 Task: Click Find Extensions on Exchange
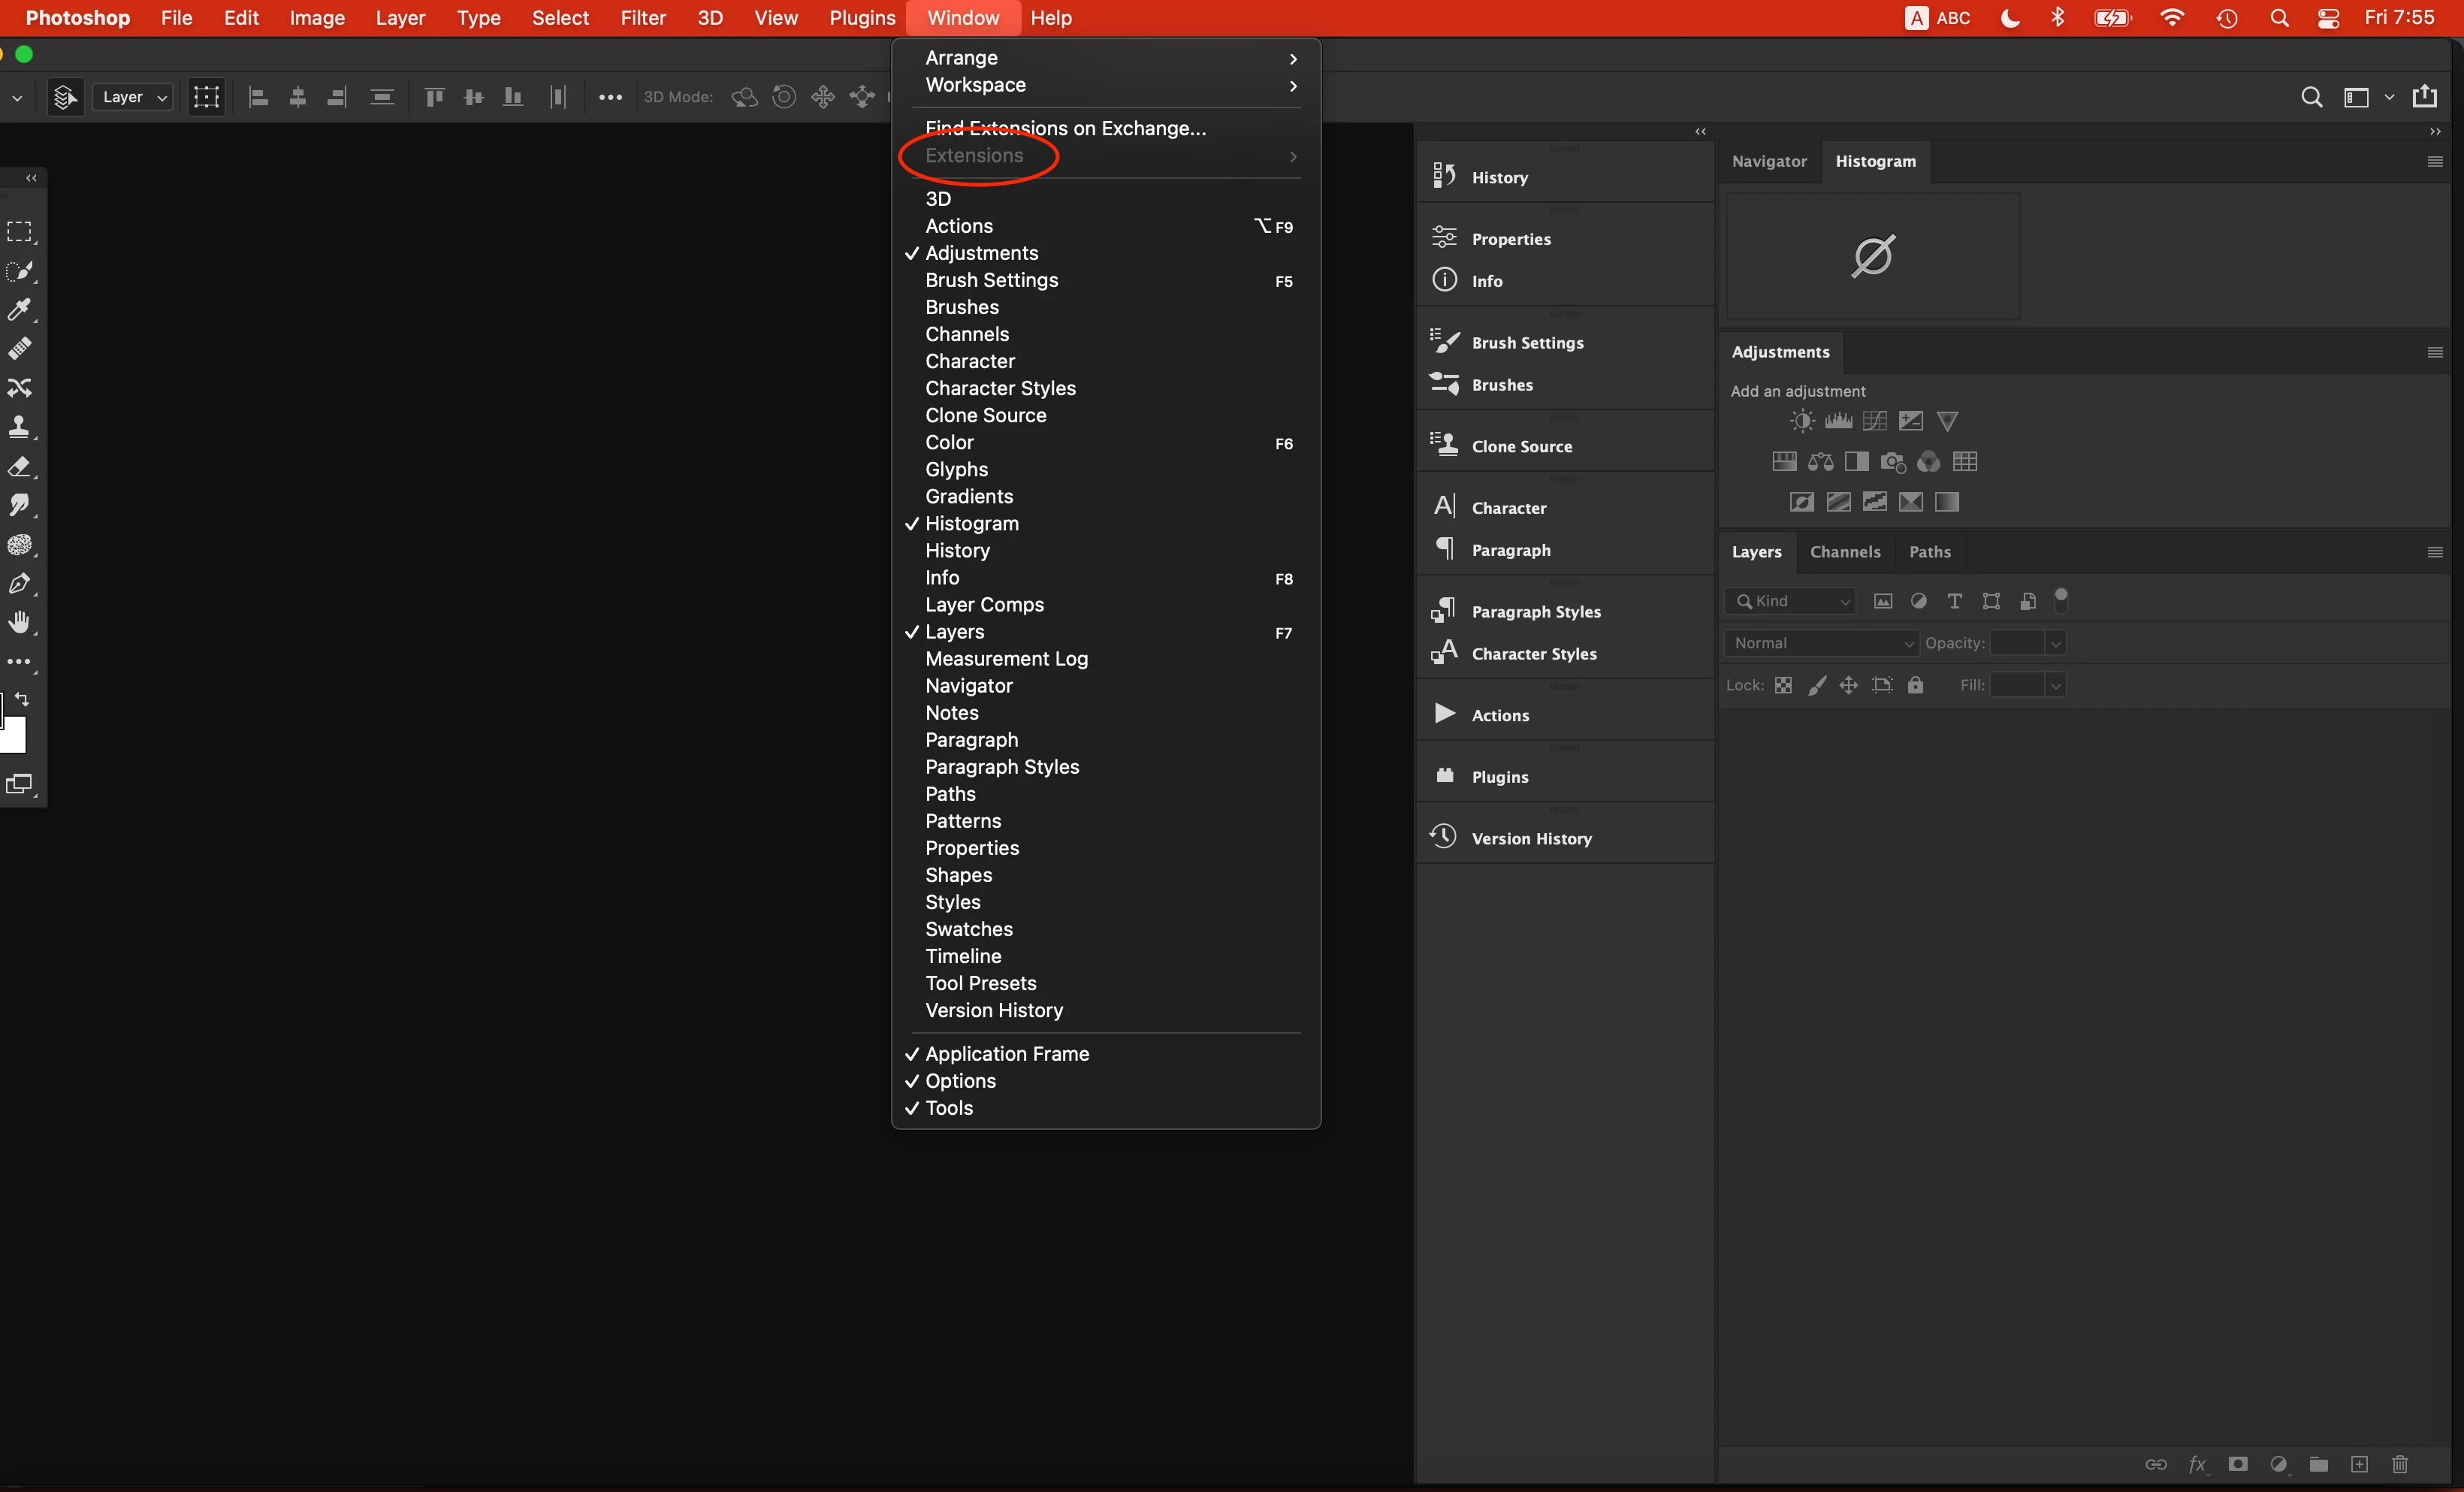1065,128
